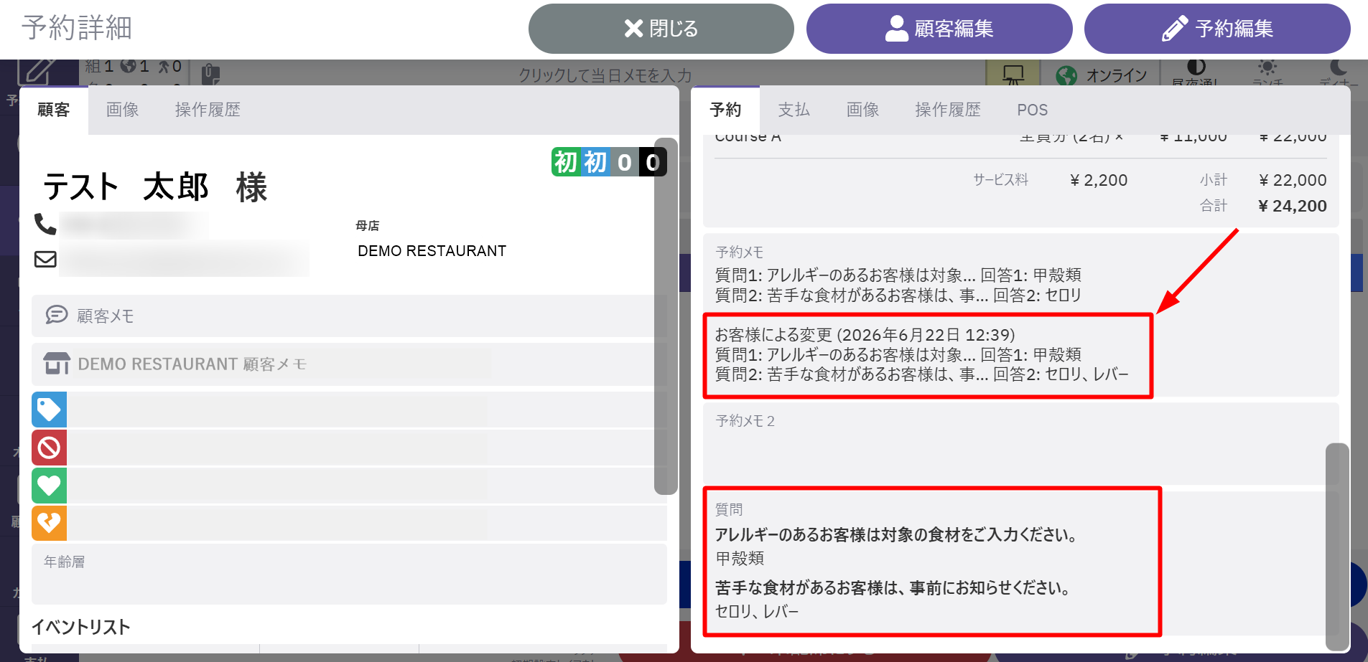Click the monitor icon in background toolbar

(1013, 74)
